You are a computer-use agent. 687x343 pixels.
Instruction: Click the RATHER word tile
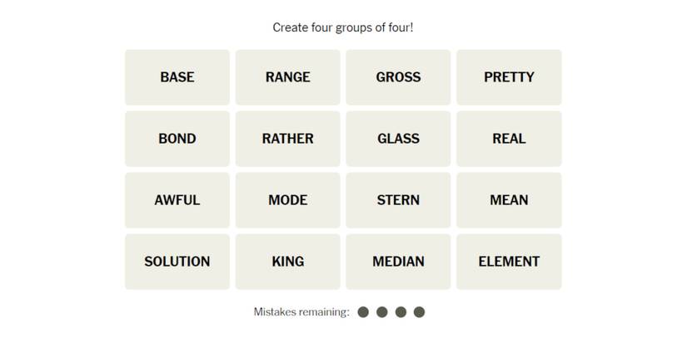[x=288, y=139]
